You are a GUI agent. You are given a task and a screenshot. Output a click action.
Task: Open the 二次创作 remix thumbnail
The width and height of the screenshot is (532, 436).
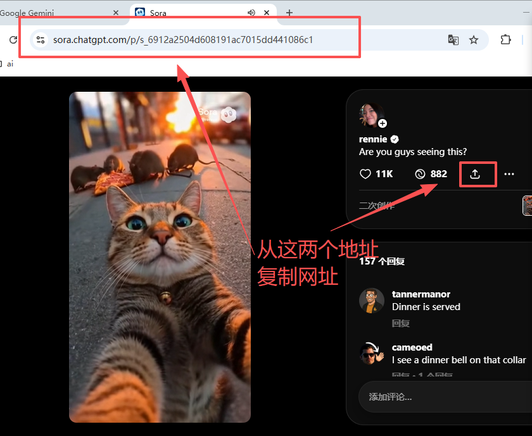coord(527,206)
